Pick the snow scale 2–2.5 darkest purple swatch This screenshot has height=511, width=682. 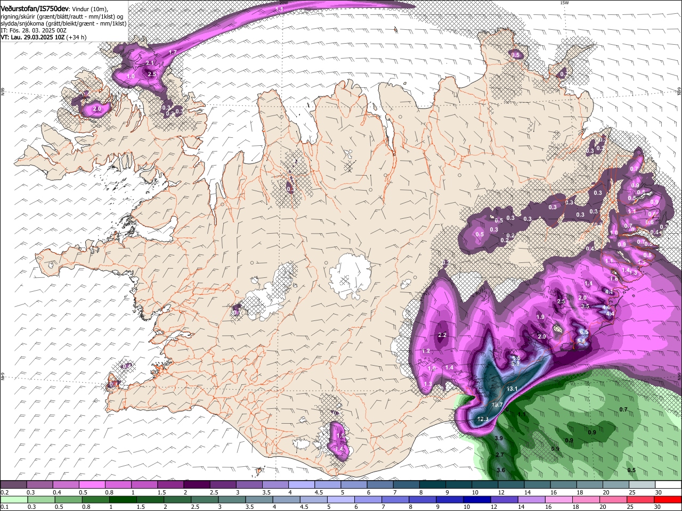coord(197,485)
